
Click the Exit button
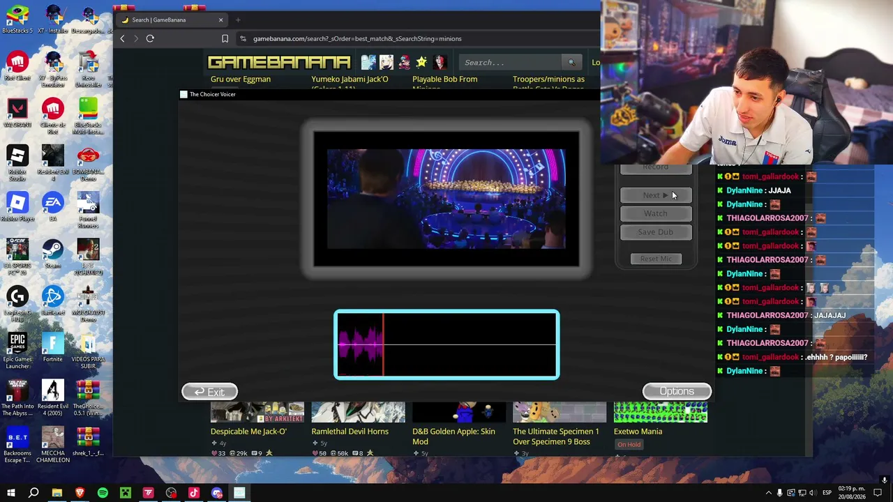click(209, 392)
